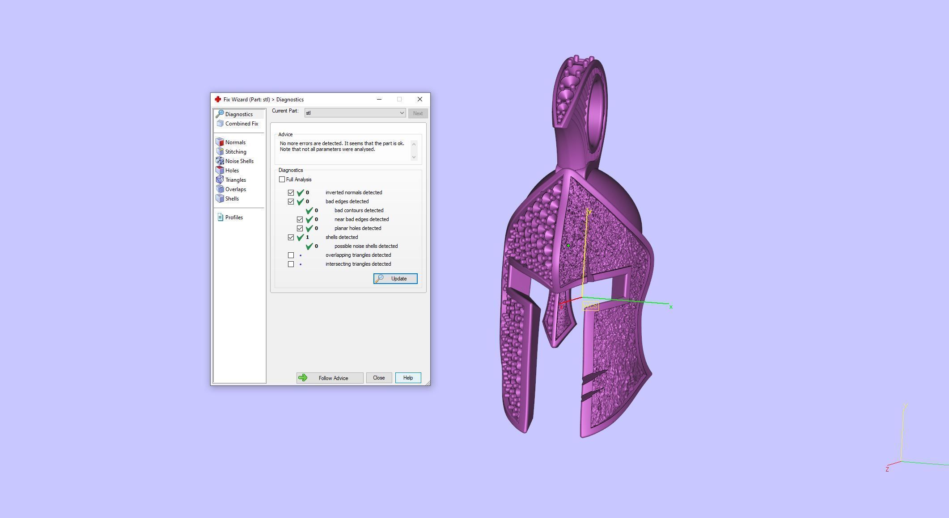Expand the Current Part dropdown
The image size is (949, 518).
[x=401, y=113]
